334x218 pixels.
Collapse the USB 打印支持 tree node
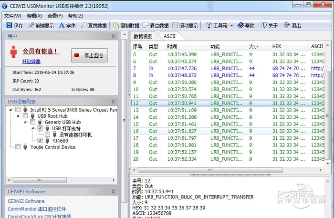click(32, 128)
